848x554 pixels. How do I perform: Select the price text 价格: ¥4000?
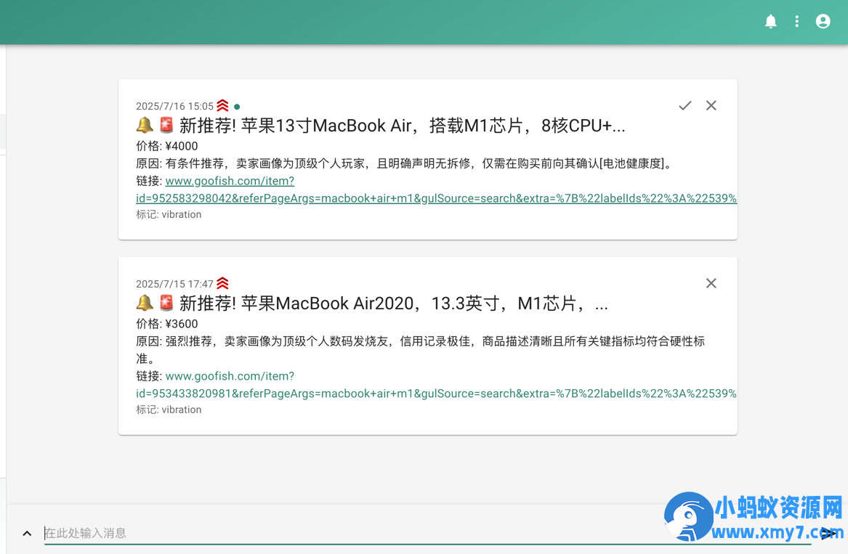click(166, 146)
